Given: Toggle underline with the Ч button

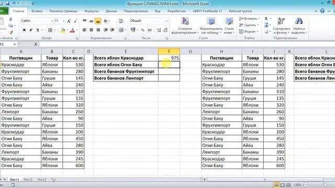Looking at the screenshot, I should click(38, 30).
